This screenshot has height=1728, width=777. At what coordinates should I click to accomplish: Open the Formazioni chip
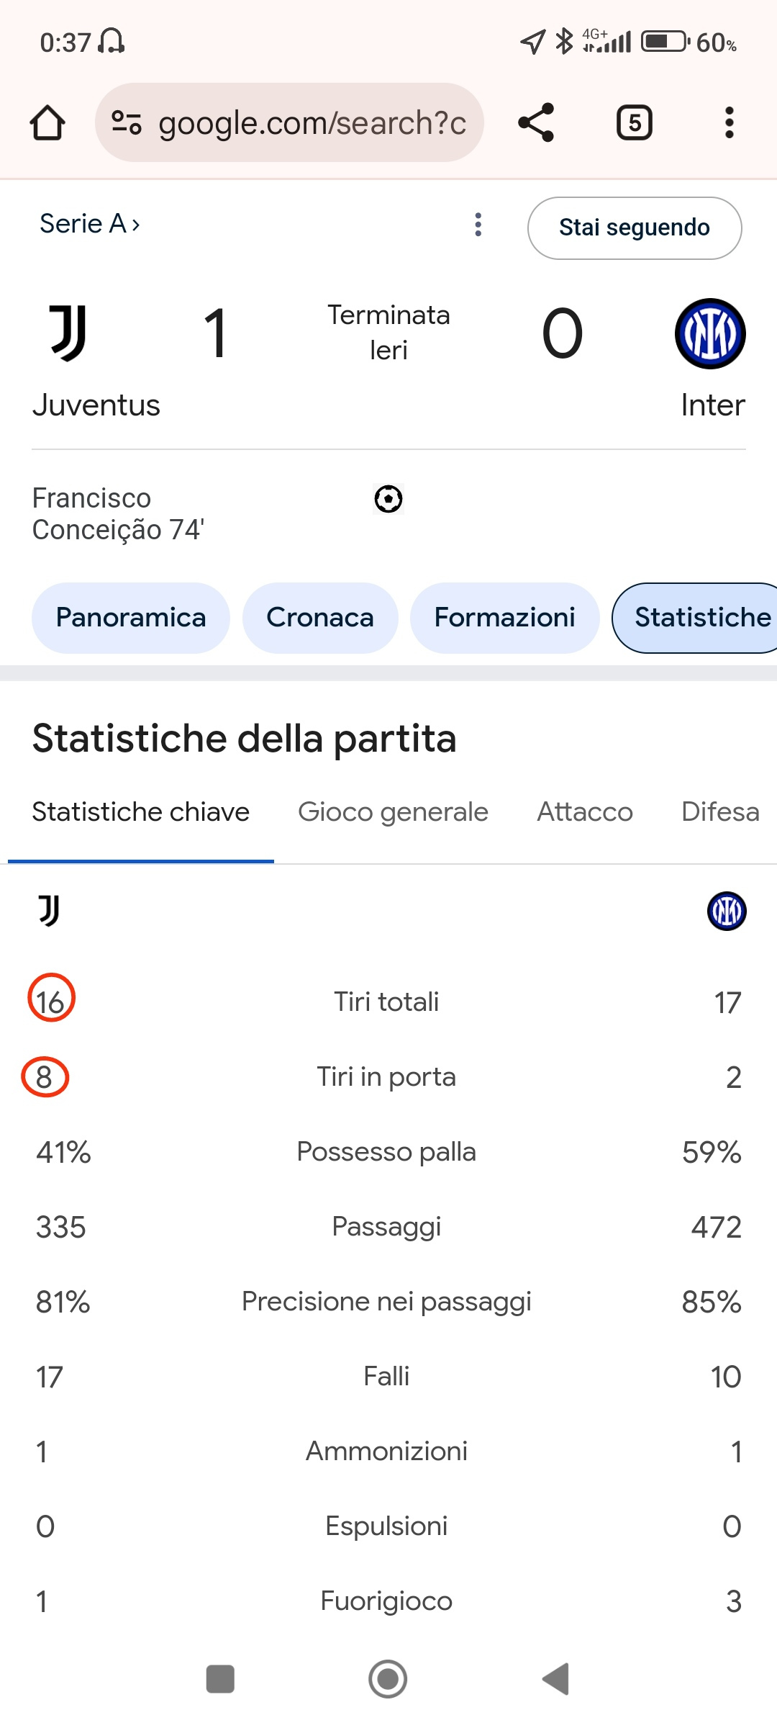(x=505, y=618)
